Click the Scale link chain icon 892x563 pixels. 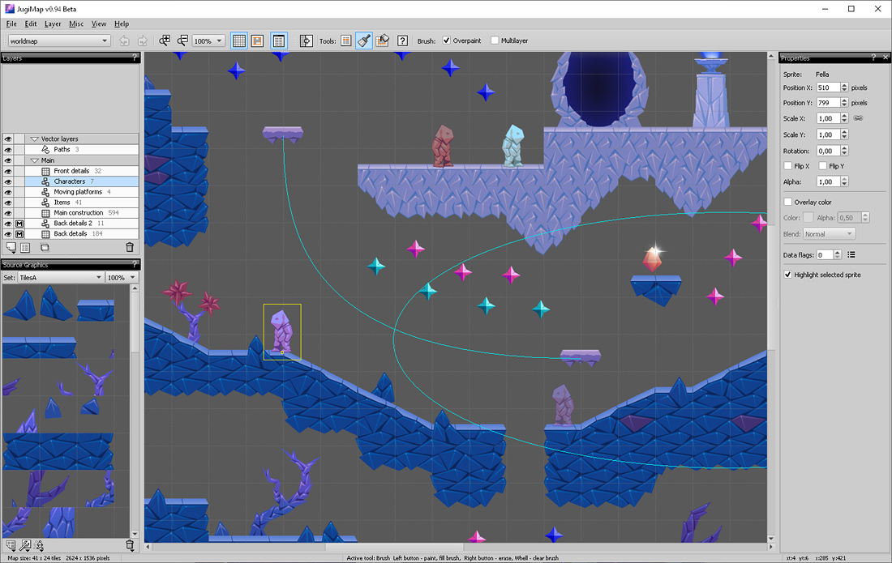(859, 118)
